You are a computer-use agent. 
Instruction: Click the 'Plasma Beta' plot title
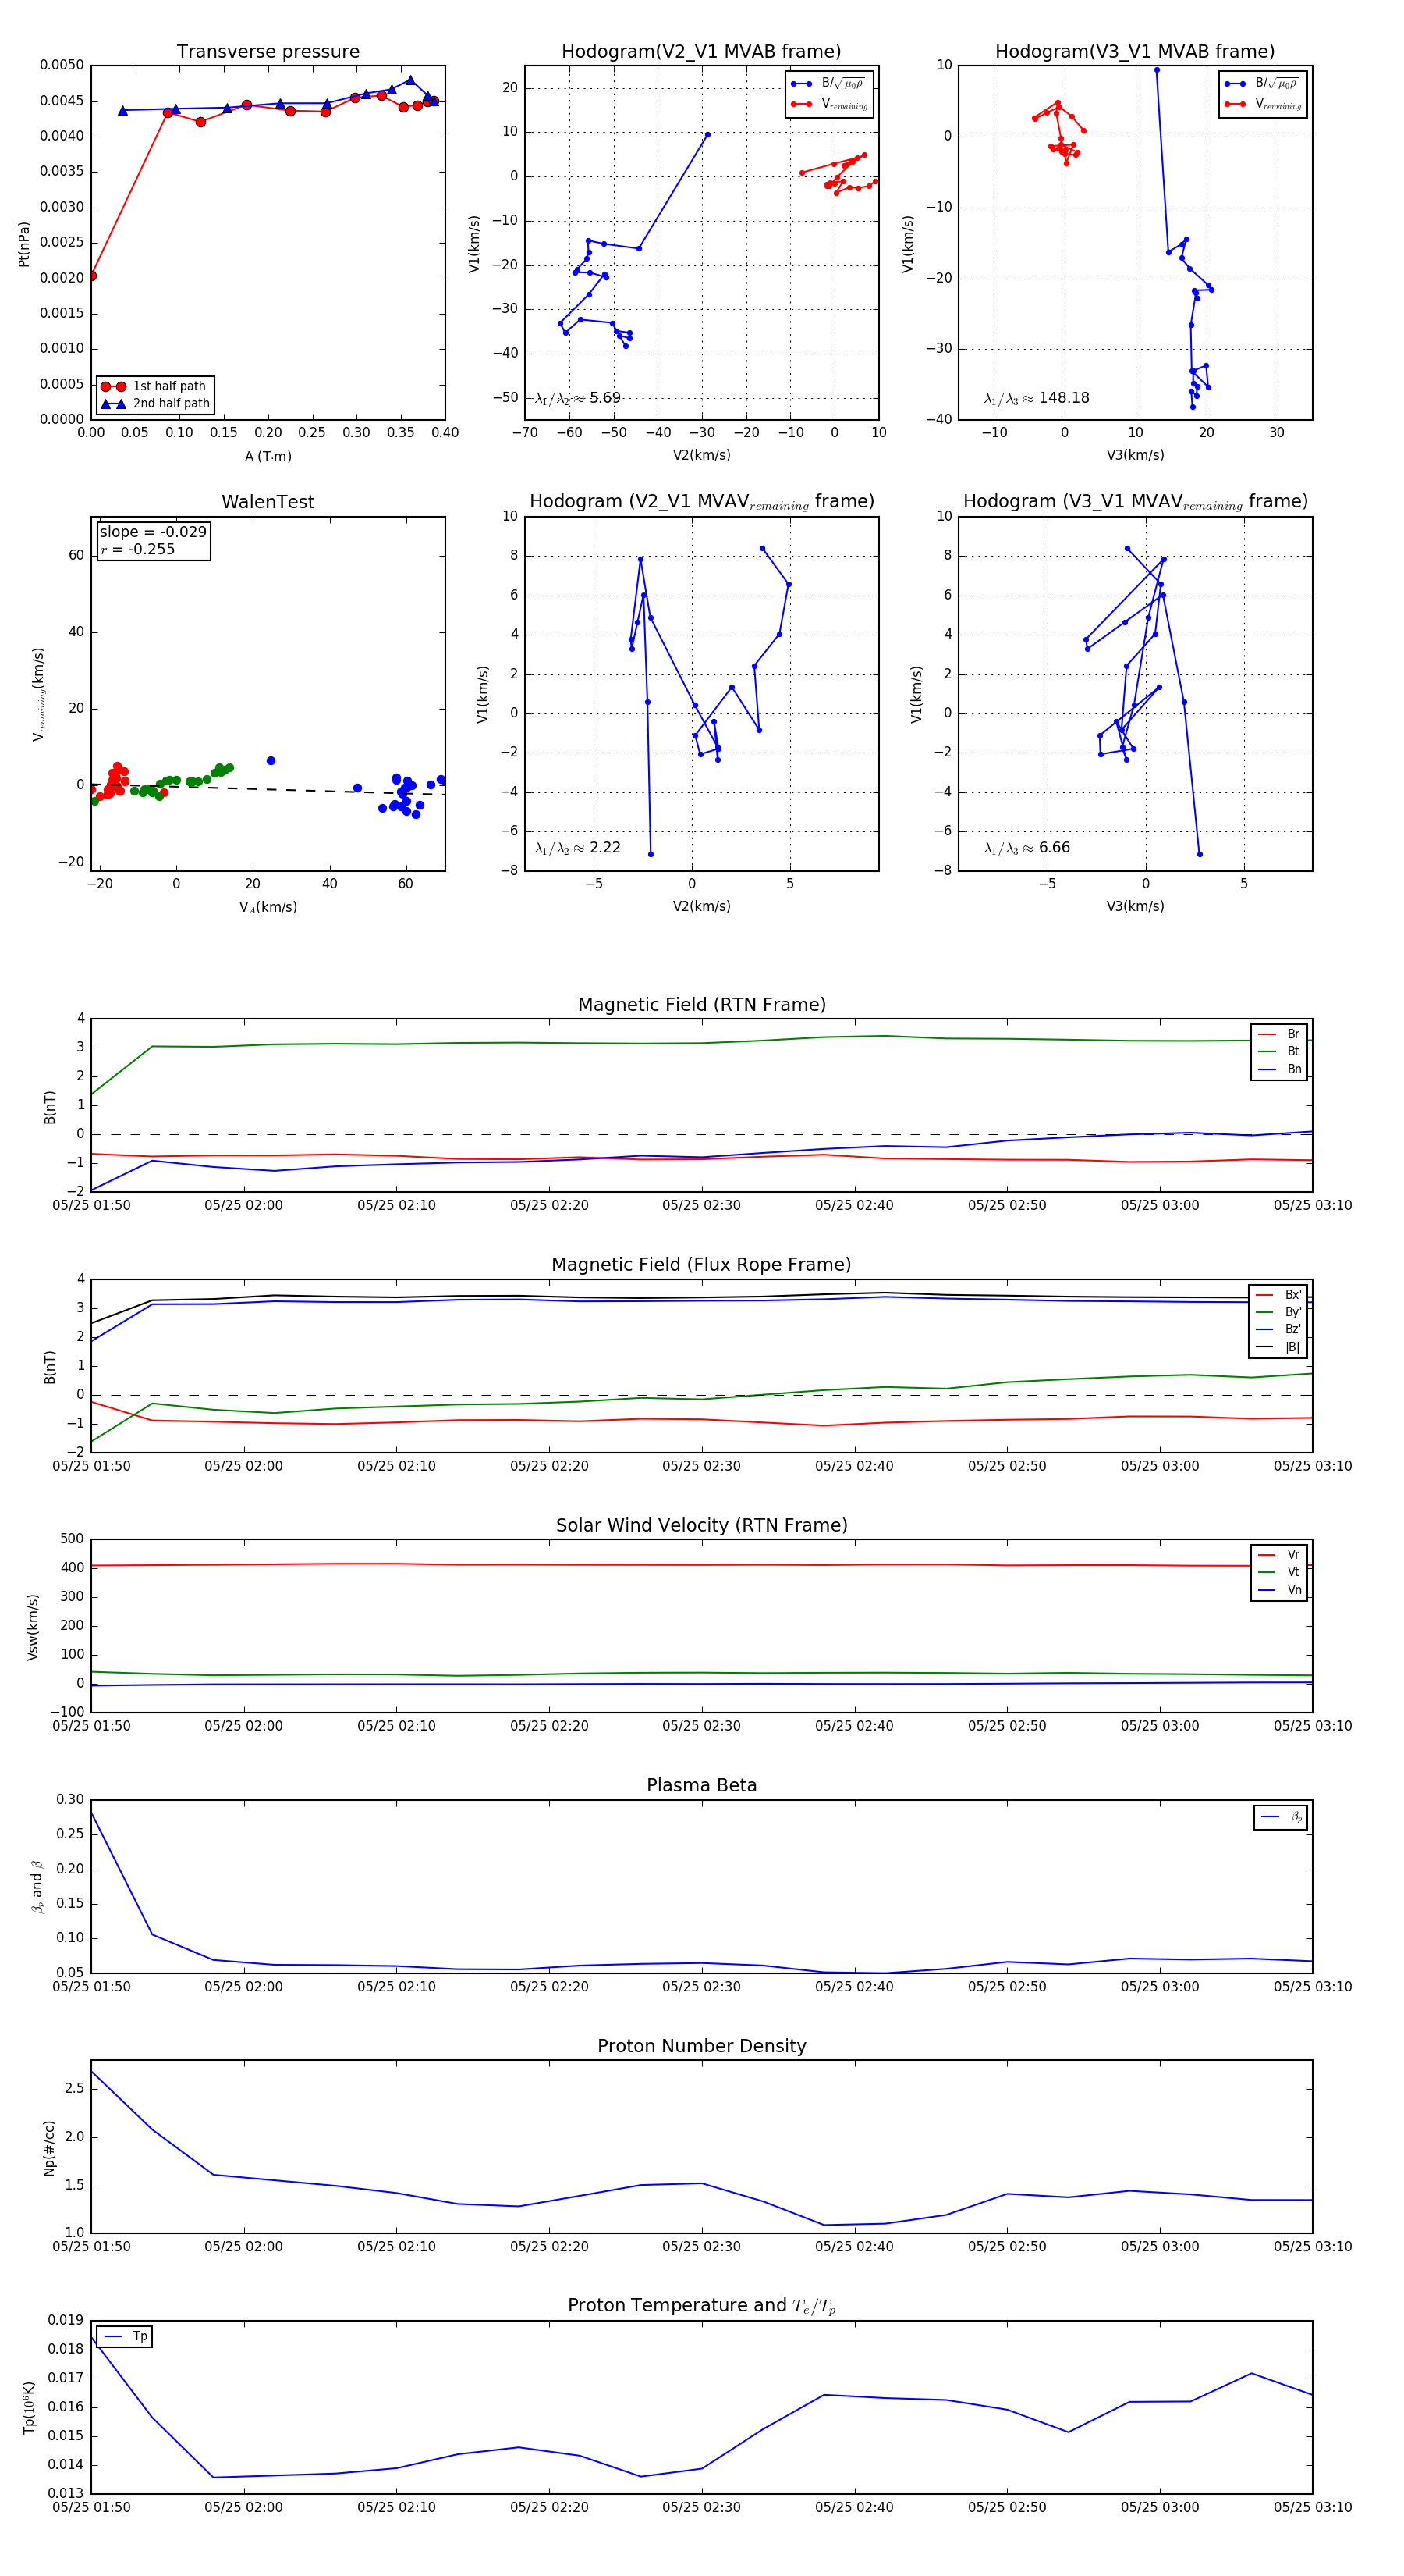point(701,1786)
